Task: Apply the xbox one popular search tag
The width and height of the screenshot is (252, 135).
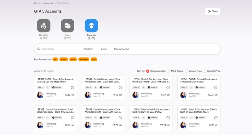Action: (x=84, y=59)
